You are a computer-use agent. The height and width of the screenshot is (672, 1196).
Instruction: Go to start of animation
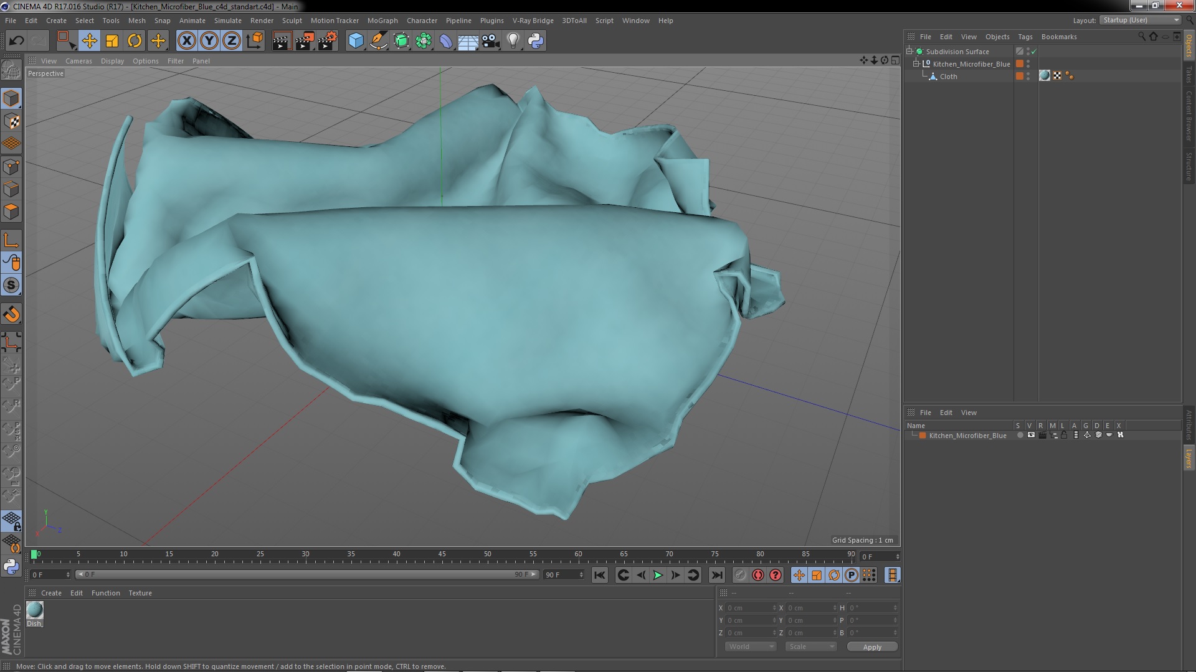tap(599, 576)
